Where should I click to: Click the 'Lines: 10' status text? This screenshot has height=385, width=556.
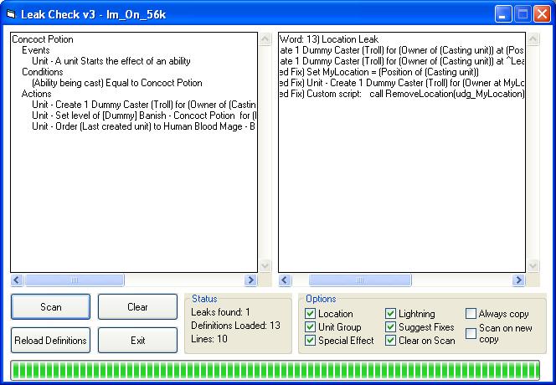click(209, 339)
